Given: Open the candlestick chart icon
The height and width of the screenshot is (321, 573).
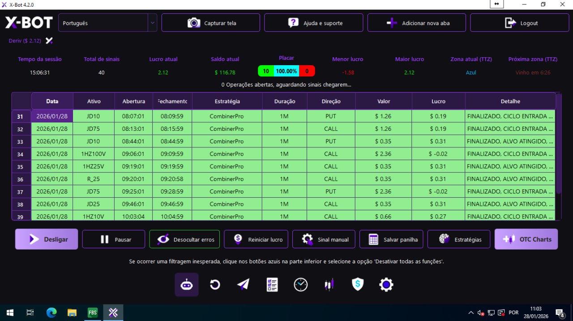Looking at the screenshot, I should pyautogui.click(x=329, y=284).
